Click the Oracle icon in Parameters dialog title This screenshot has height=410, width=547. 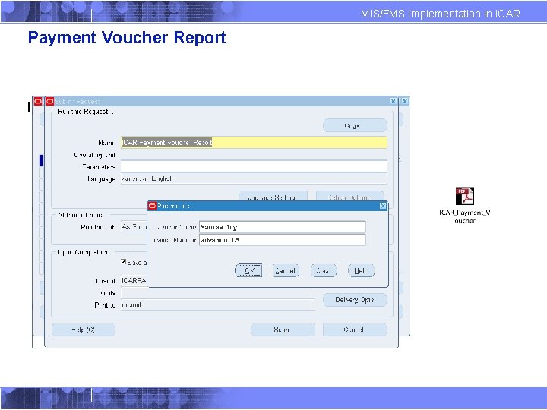(x=152, y=206)
